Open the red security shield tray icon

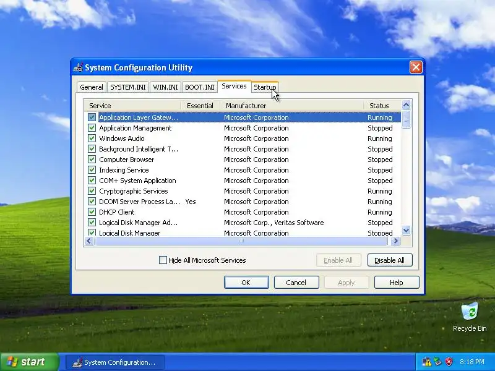[x=449, y=362]
